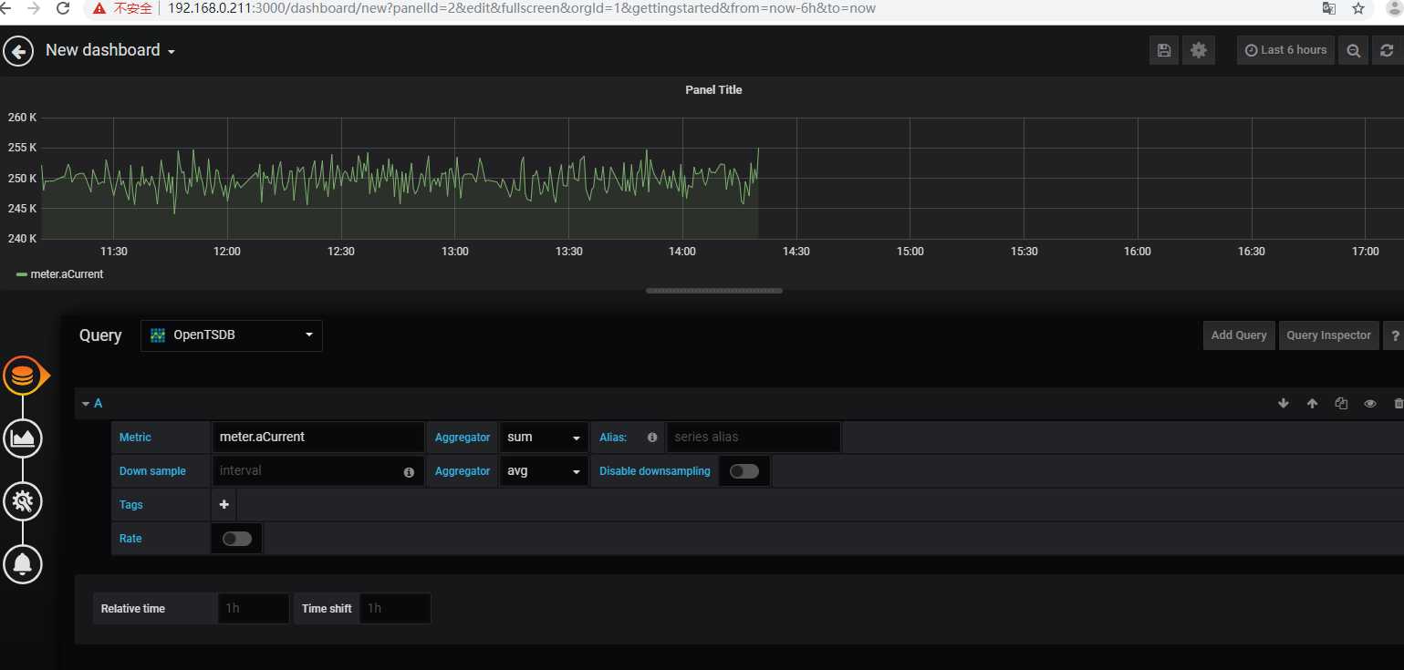Toggle visibility of query A eye icon
The width and height of the screenshot is (1404, 670).
(x=1369, y=403)
